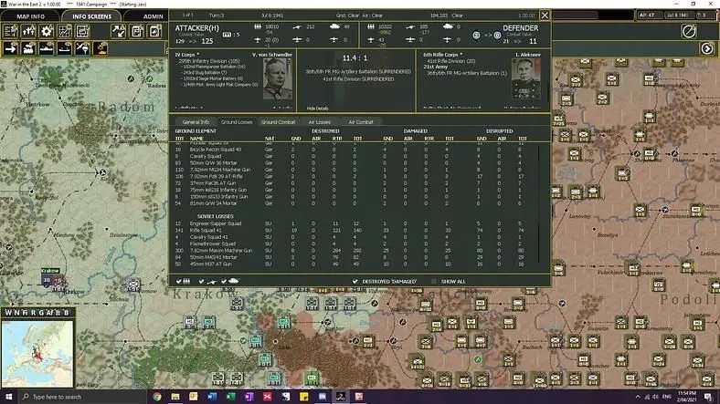
Task: Click the 41st Rifle Division entry
Action: point(451,61)
